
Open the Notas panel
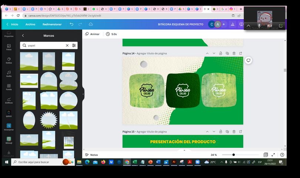coord(91,155)
